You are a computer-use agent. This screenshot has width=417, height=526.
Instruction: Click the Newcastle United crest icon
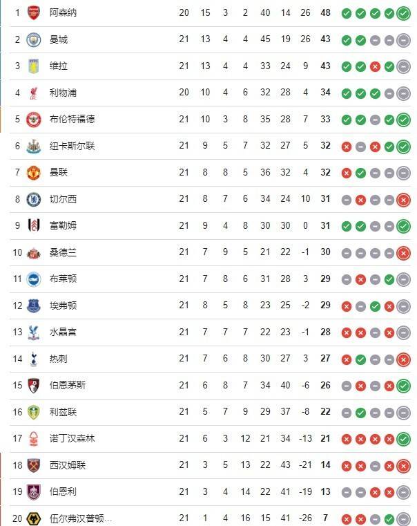click(x=33, y=146)
